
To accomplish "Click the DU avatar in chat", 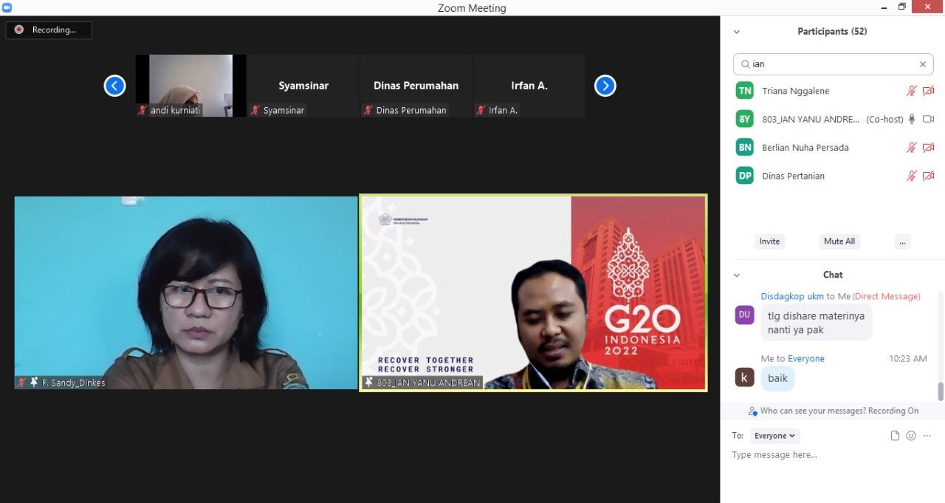I will 744,315.
